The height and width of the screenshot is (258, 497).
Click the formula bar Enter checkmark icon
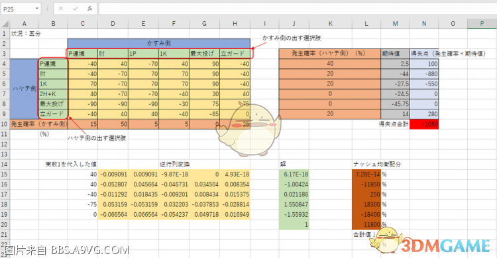(75, 9)
